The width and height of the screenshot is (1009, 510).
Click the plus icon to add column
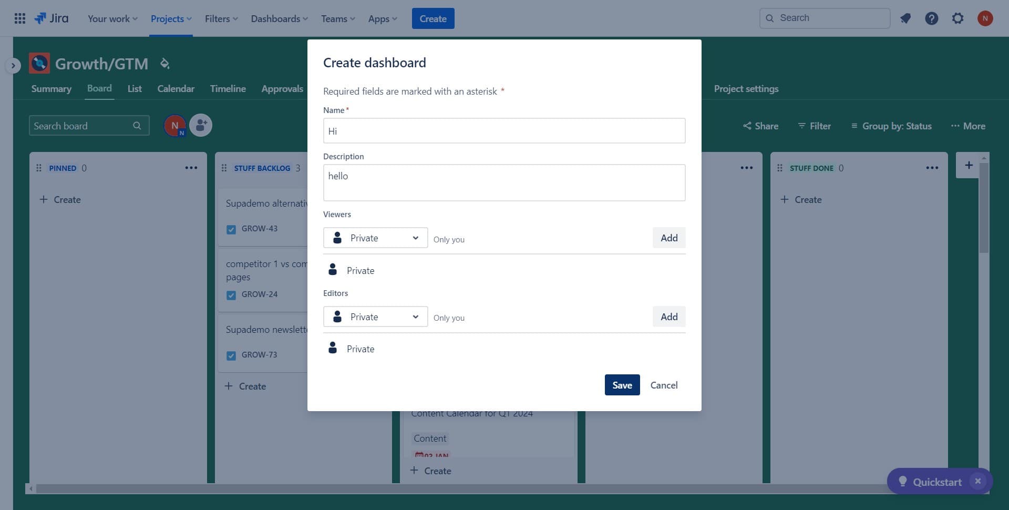click(969, 165)
